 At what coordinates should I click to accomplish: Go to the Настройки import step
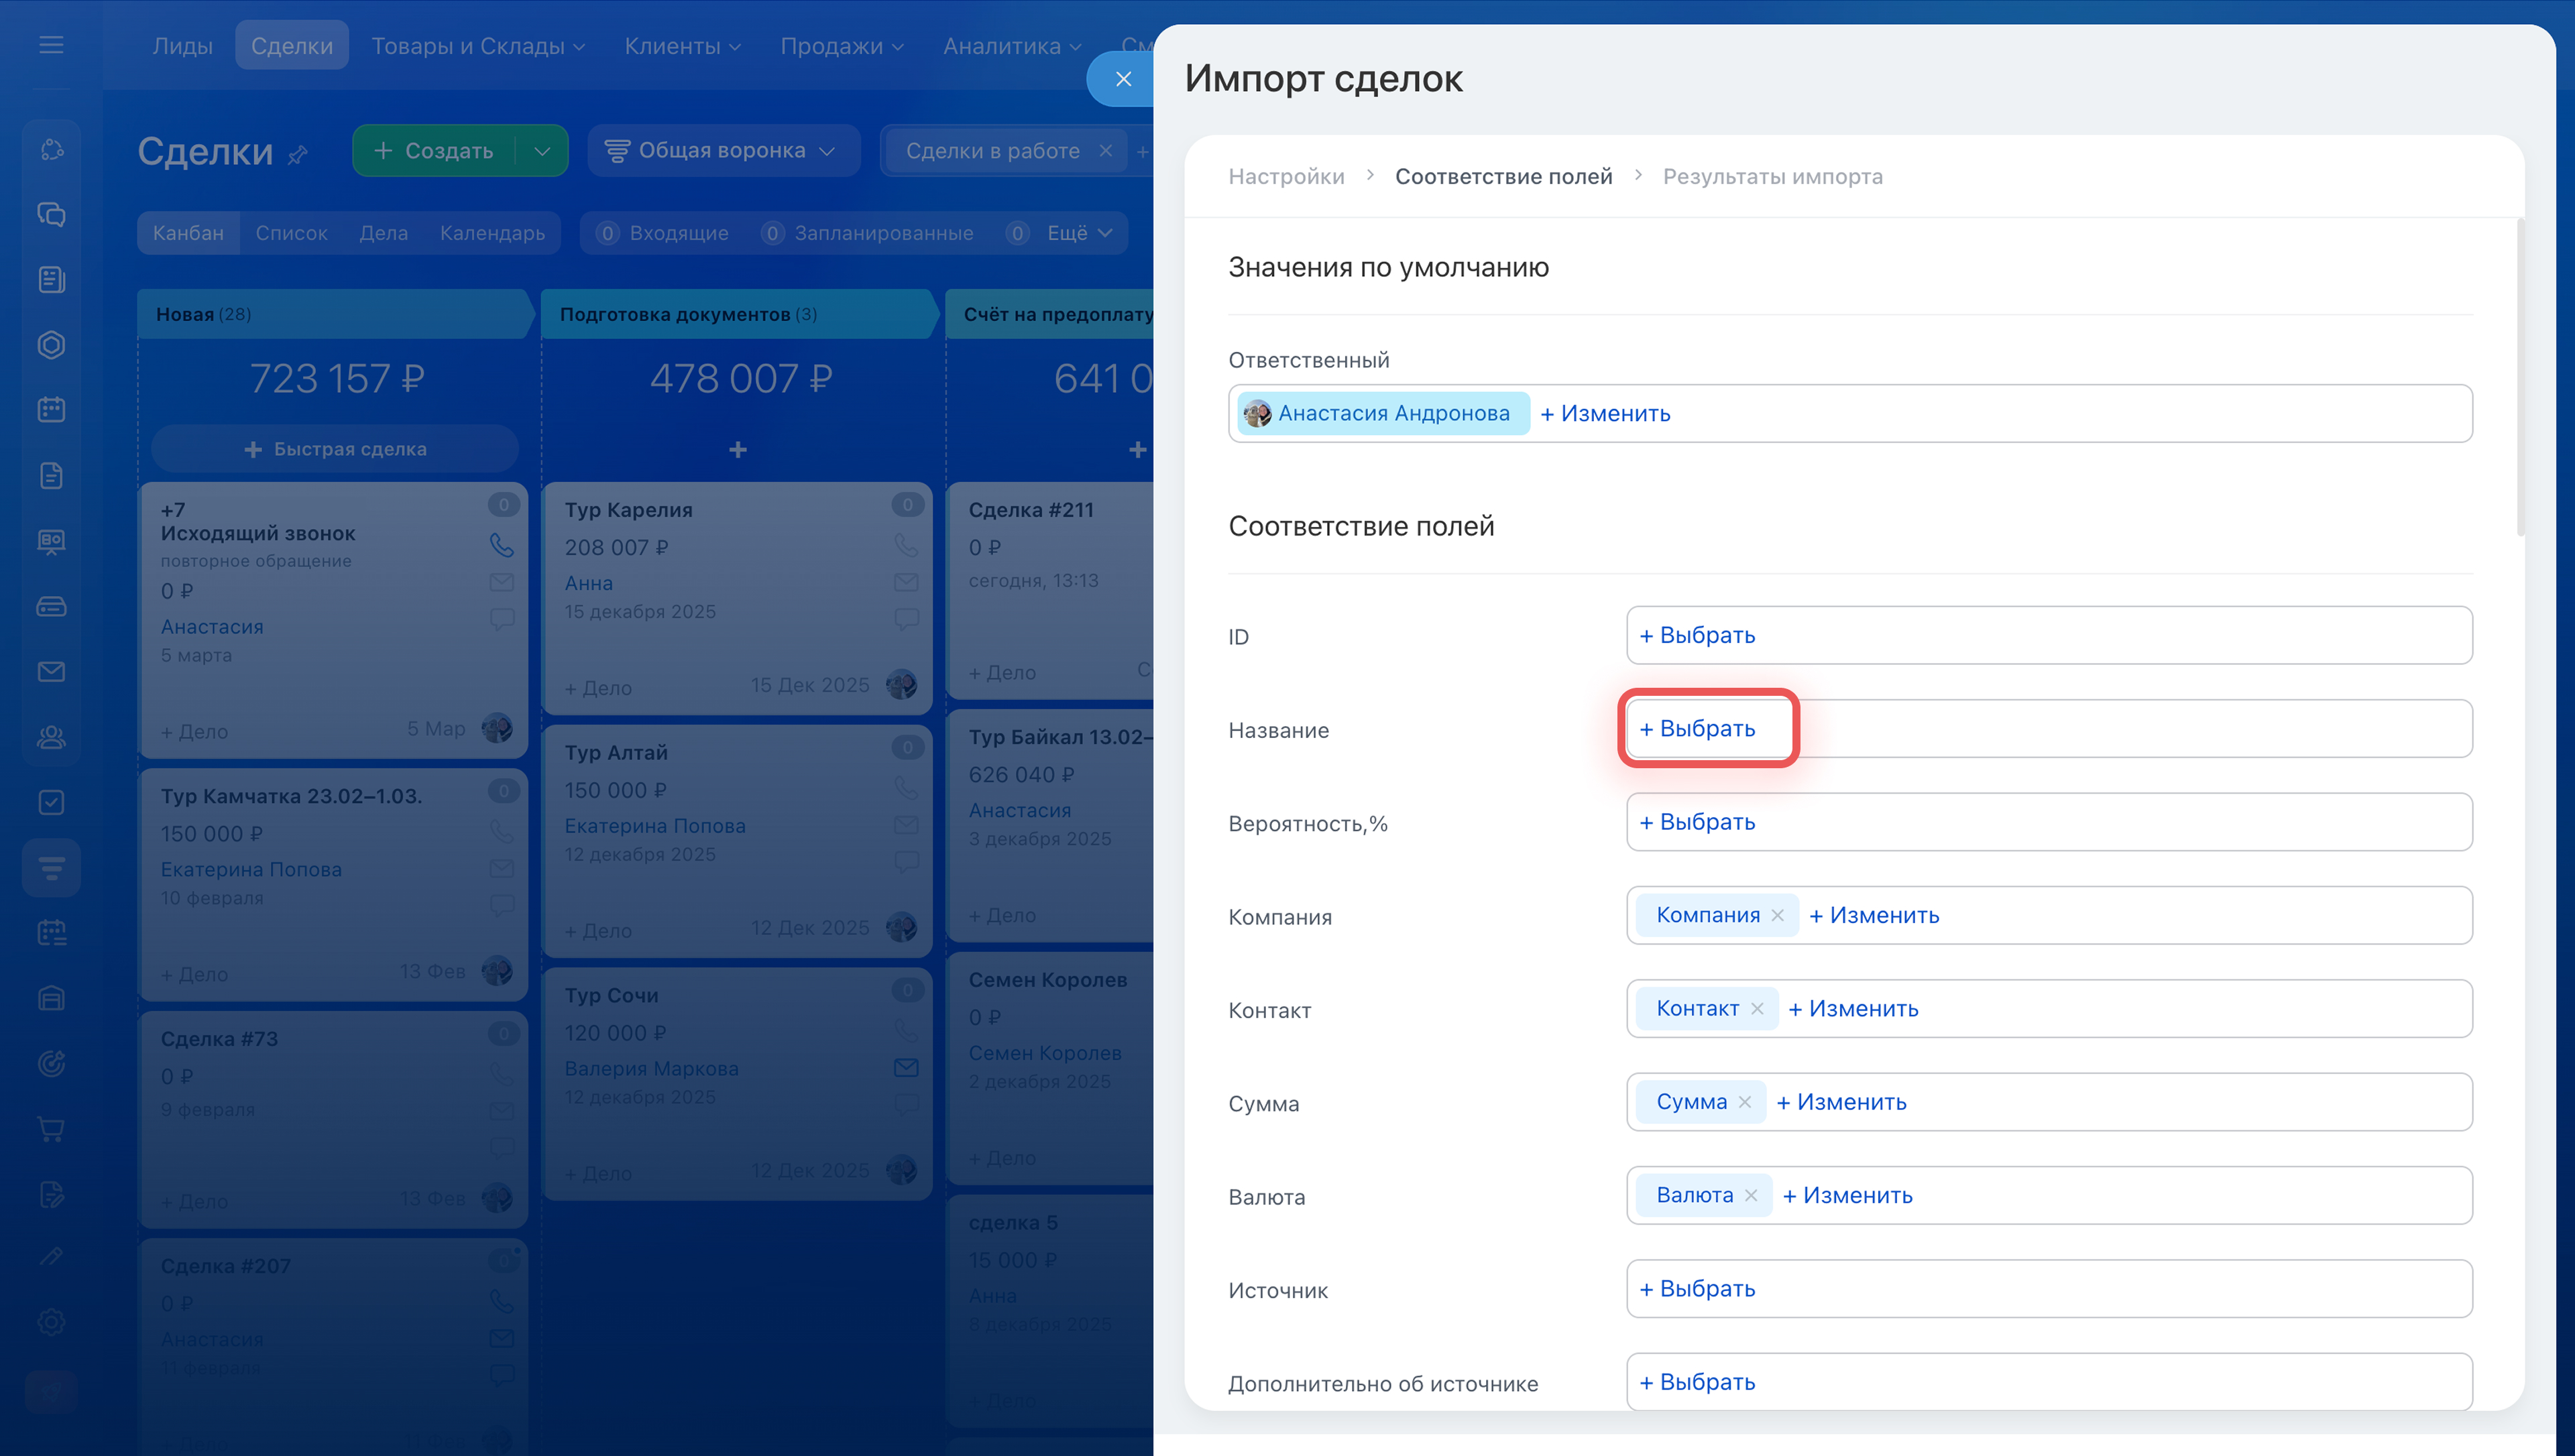(1286, 177)
